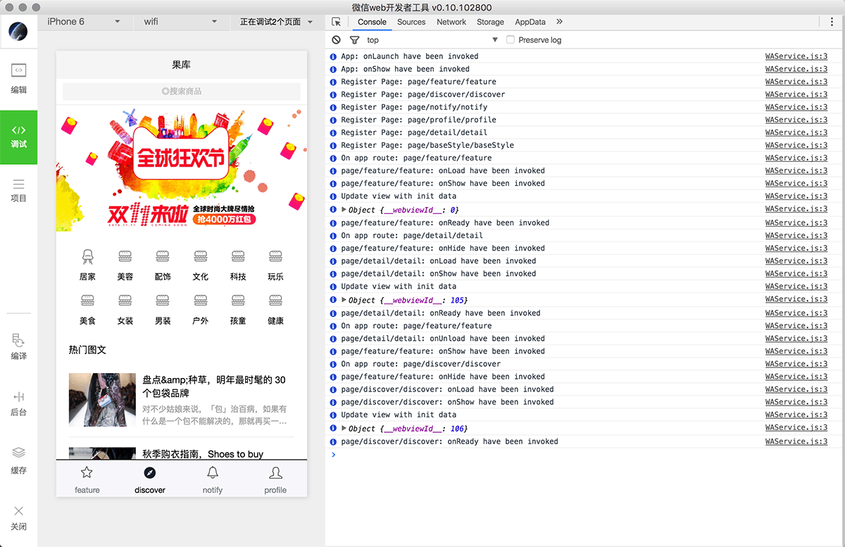Screen dimensions: 845x547
Task: Switch to the Network tab
Action: click(451, 22)
